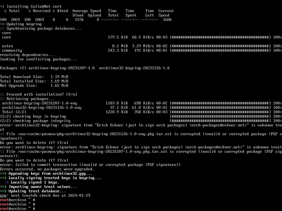The image size is (282, 211).
Task: Click the 'Total (2/2)' row label
Action: 14,112
